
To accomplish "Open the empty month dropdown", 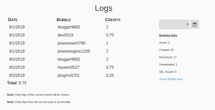I will [174, 24].
